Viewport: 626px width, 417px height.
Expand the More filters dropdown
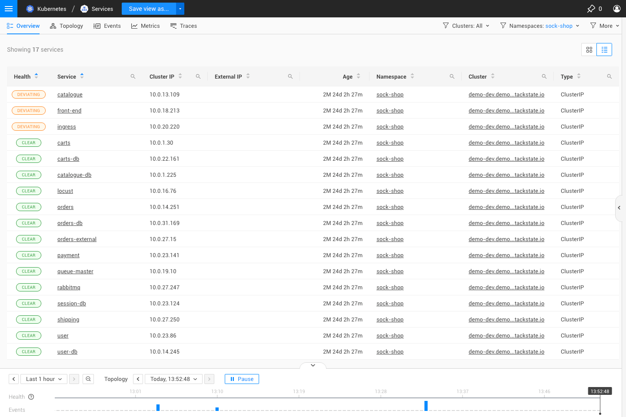pyautogui.click(x=604, y=26)
